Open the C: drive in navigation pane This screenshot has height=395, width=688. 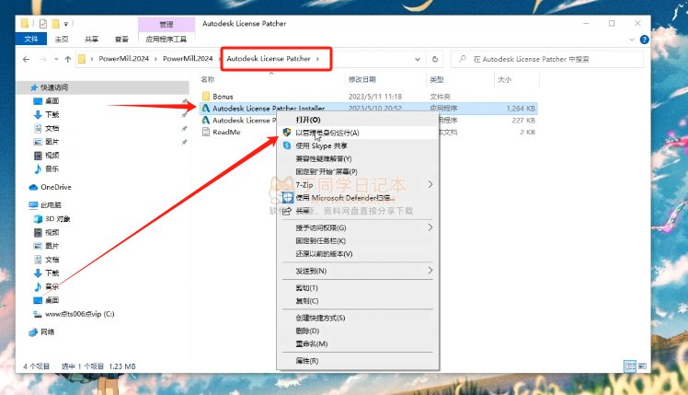point(79,314)
